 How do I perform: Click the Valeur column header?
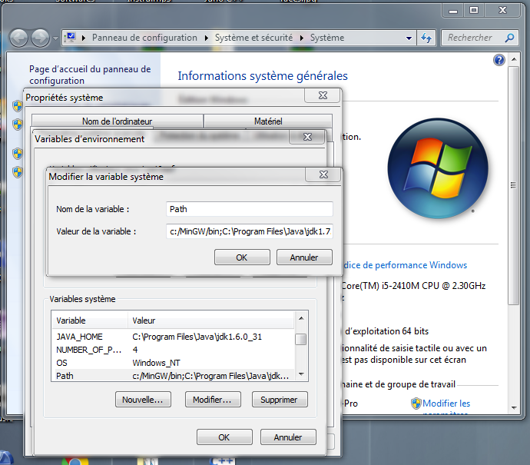click(211, 320)
